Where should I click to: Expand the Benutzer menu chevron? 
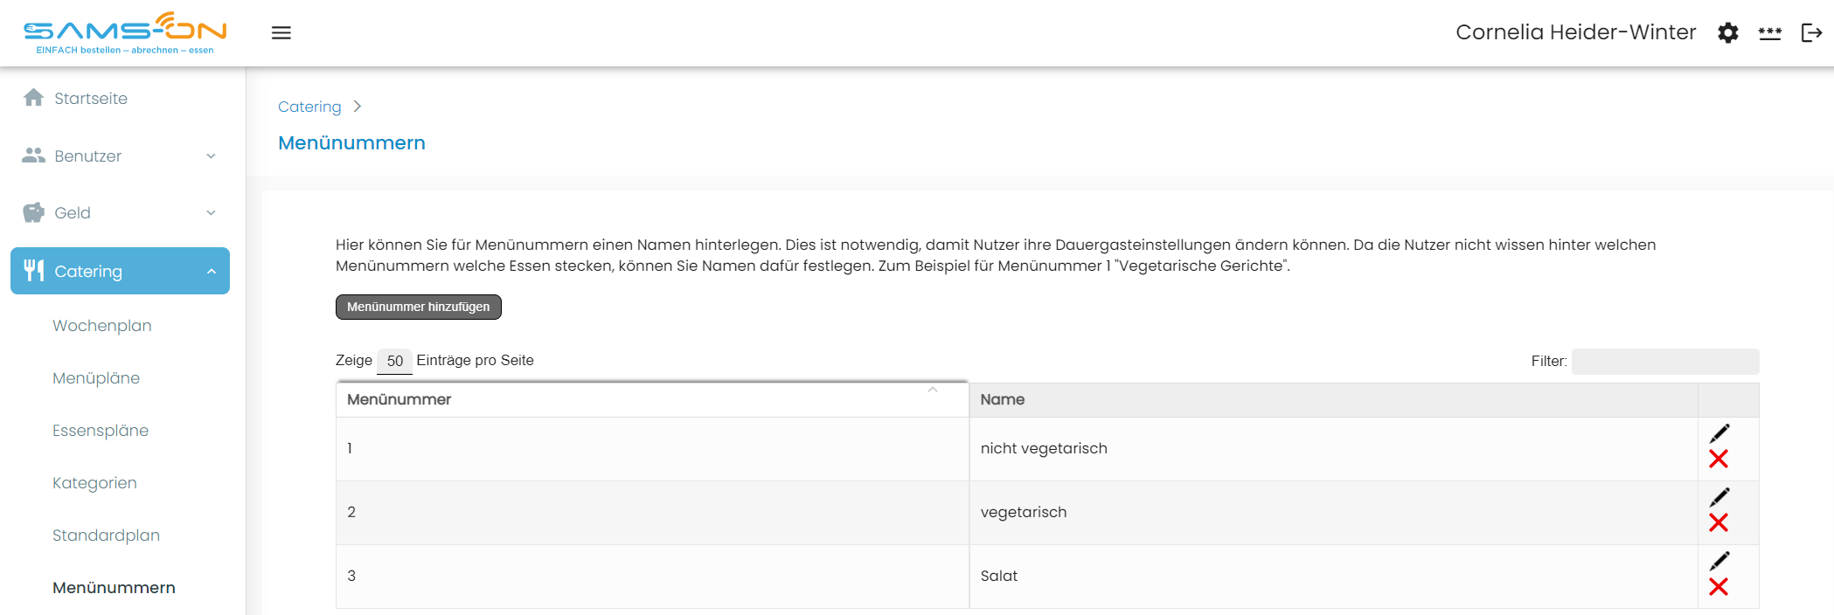click(211, 156)
